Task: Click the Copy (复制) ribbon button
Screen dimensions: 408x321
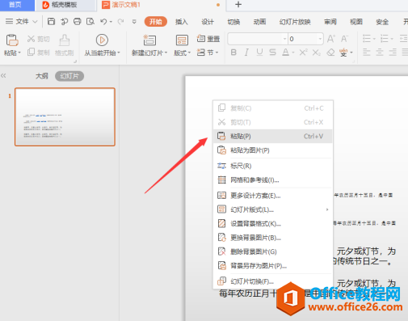Action: pyautogui.click(x=38, y=52)
